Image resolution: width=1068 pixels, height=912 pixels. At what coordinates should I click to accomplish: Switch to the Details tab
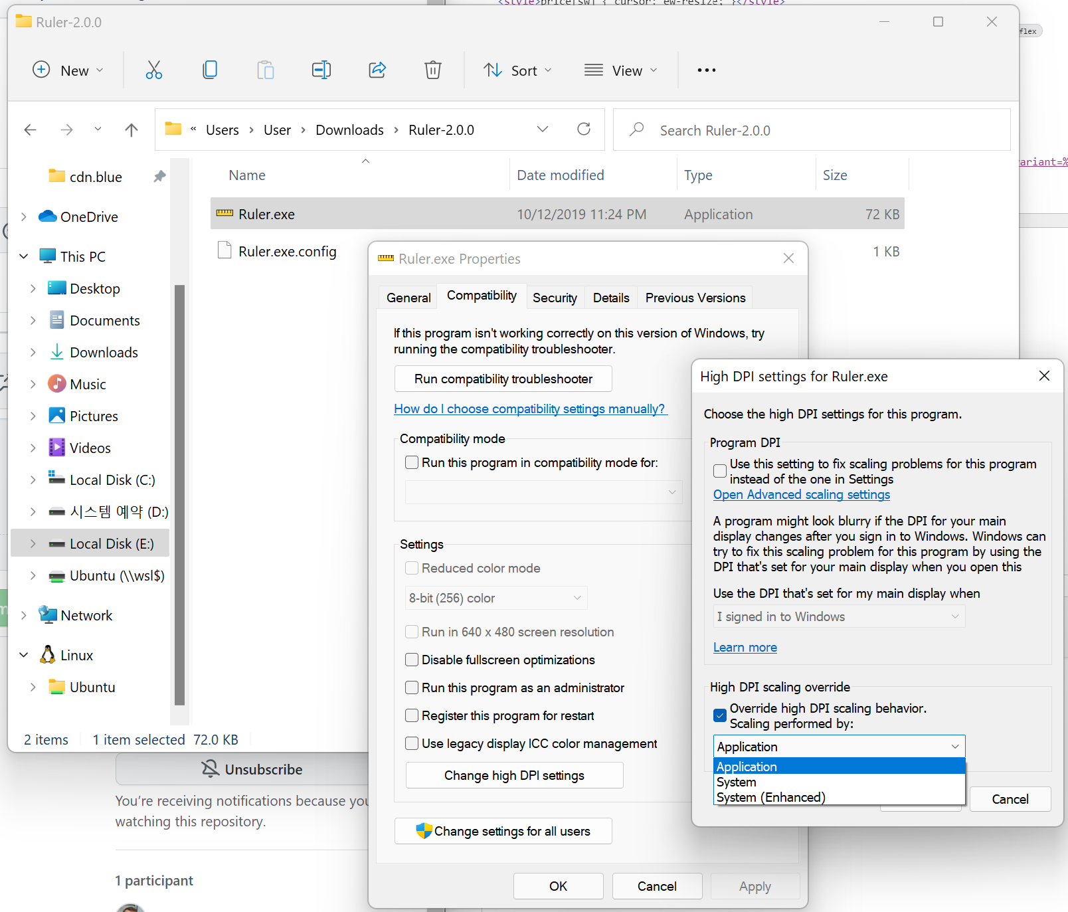[611, 298]
